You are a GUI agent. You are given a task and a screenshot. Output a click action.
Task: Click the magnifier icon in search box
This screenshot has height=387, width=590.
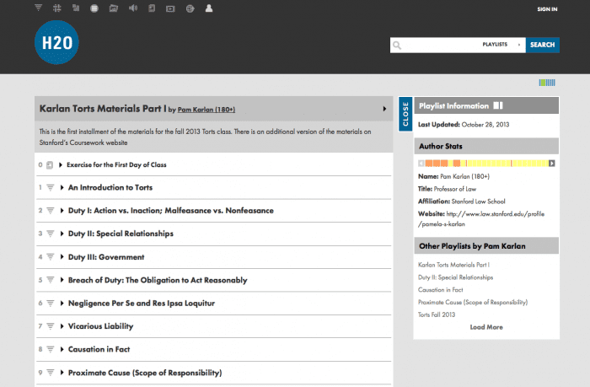397,45
